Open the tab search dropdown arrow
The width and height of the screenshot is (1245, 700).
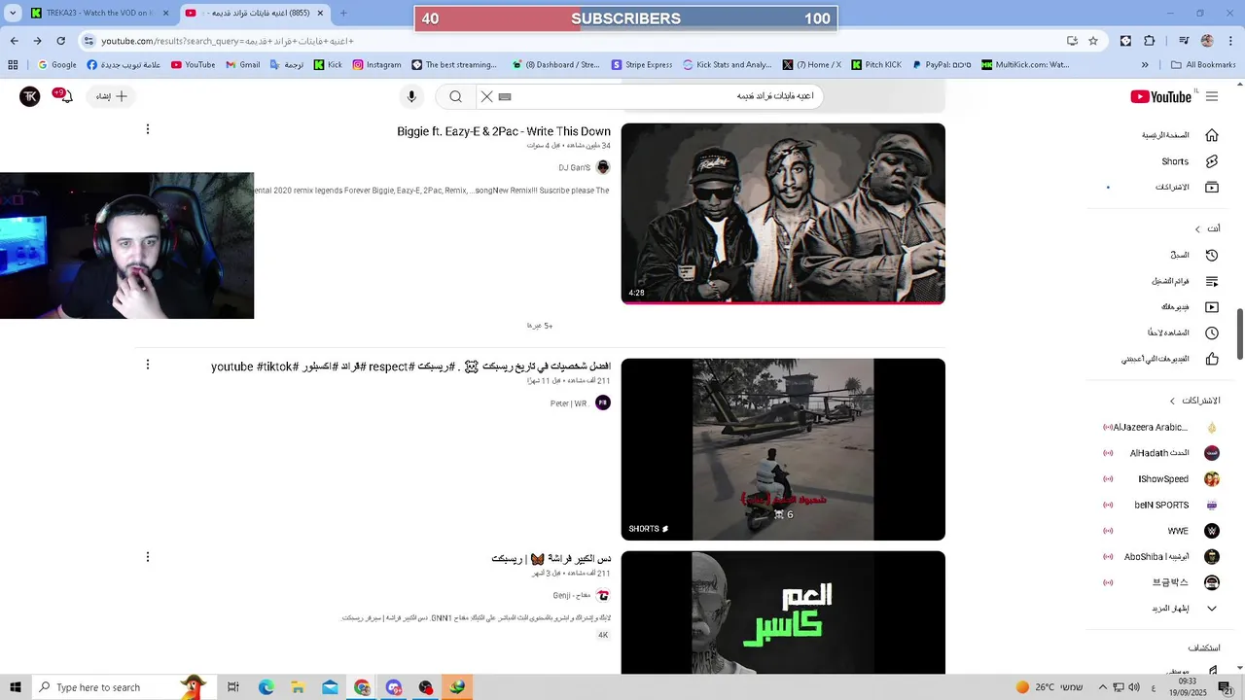pos(12,13)
